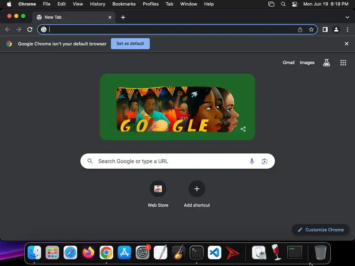Viewport: 355px width, 266px height.
Task: Open the Bookmarks menu
Action: tap(124, 4)
